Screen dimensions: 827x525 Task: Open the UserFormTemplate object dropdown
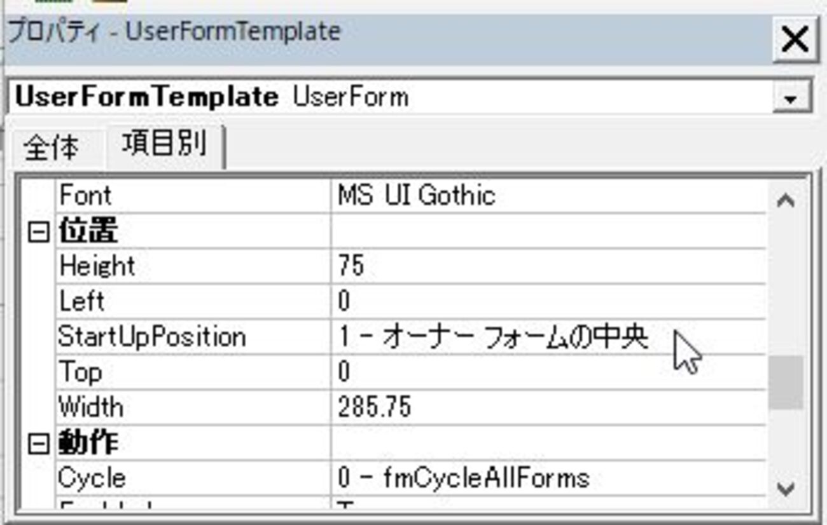(x=791, y=99)
